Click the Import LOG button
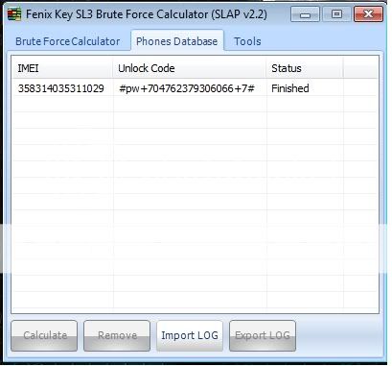The image size is (392, 366). [190, 335]
